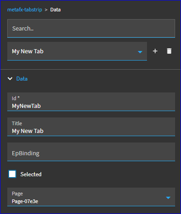Tick the Selected checkbox

[12, 174]
